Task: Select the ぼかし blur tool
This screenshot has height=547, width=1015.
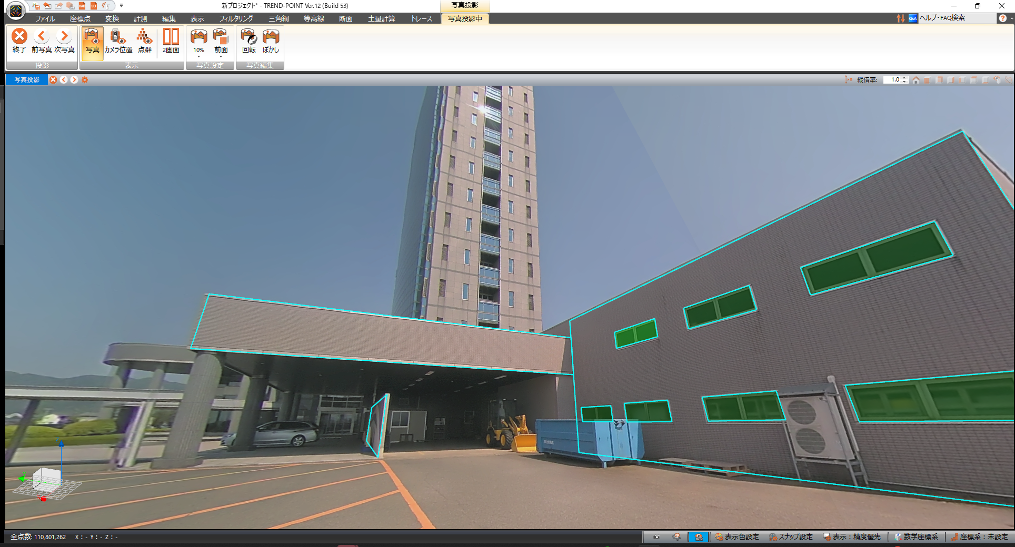Action: point(271,41)
